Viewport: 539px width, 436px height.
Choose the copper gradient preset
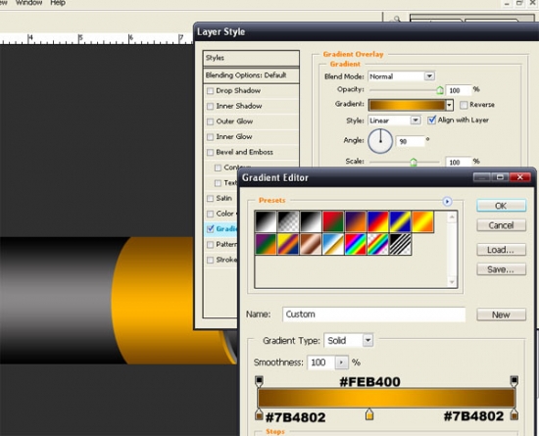point(311,244)
